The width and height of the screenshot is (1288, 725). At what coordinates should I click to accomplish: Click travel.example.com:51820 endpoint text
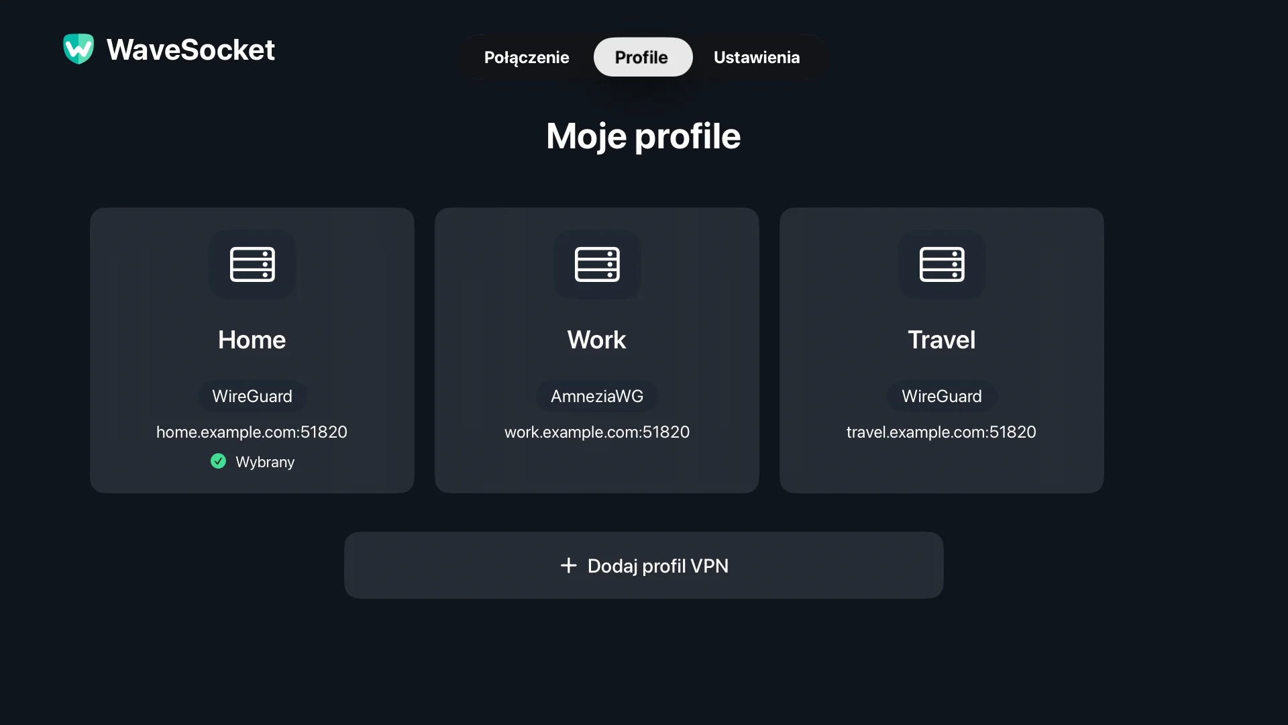941,432
